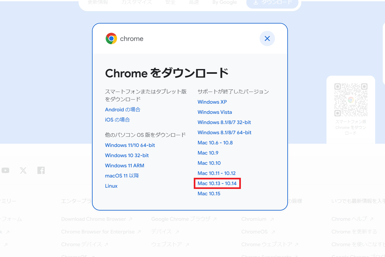Download Windows 10 32-bit version
Image resolution: width=385 pixels, height=257 pixels.
coord(127,155)
